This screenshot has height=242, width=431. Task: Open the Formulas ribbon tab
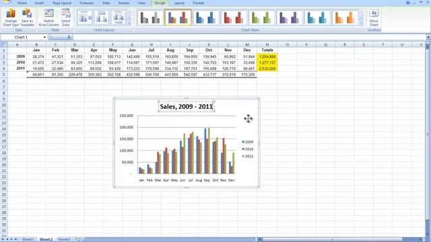(x=86, y=3)
